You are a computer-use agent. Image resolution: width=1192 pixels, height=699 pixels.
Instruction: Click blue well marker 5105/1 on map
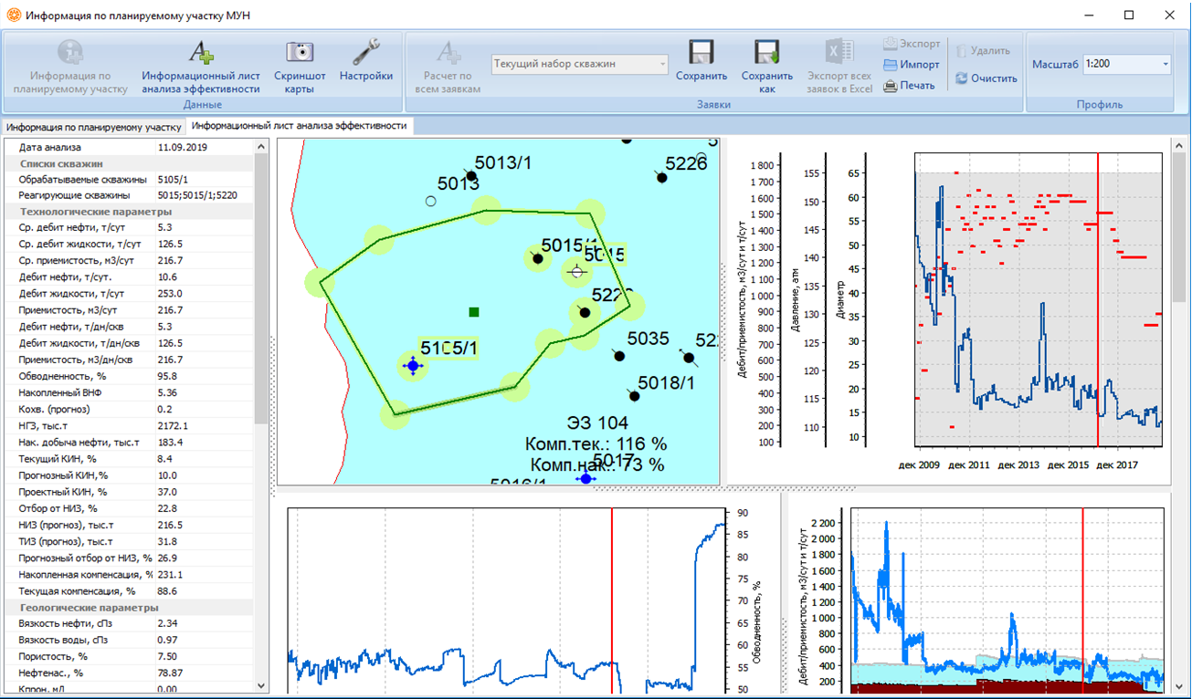click(x=413, y=366)
